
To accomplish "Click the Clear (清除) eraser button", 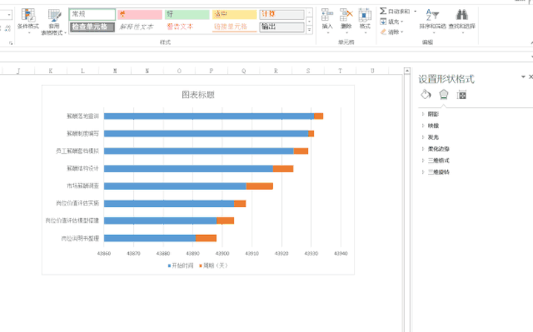I will pyautogui.click(x=392, y=32).
